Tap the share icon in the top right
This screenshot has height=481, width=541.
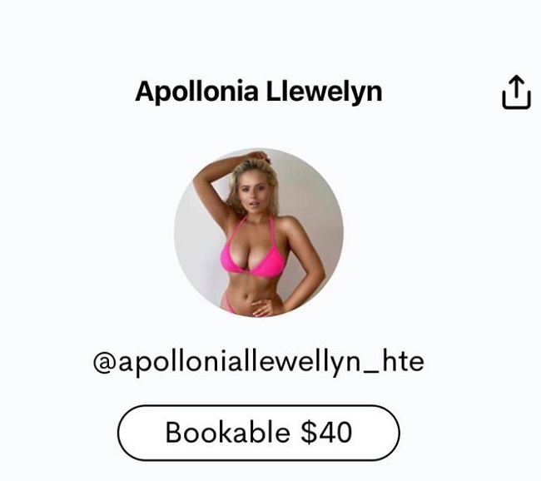(516, 92)
